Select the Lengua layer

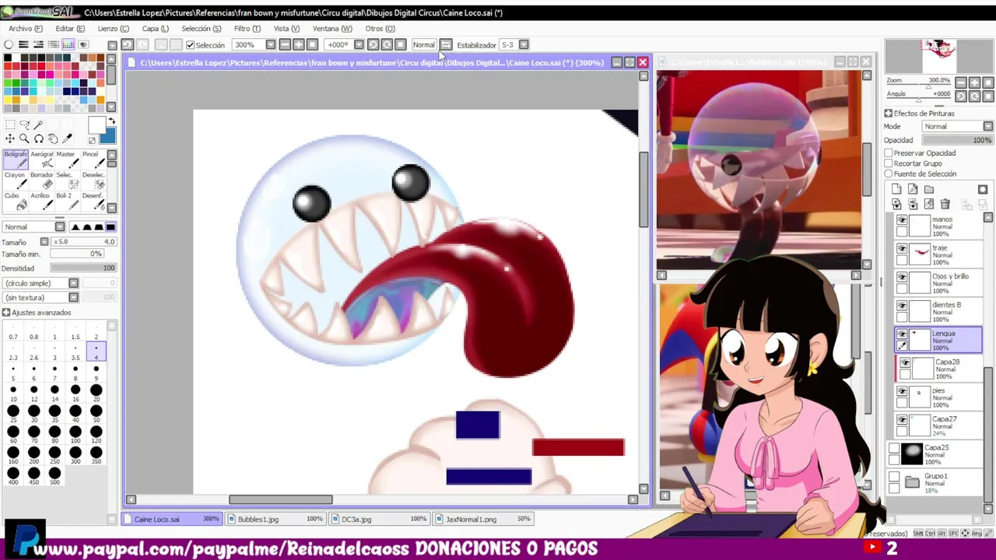tap(938, 340)
